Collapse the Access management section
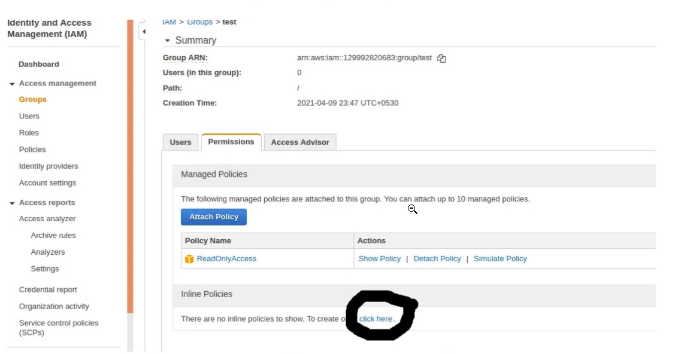This screenshot has height=354, width=678. coord(12,84)
